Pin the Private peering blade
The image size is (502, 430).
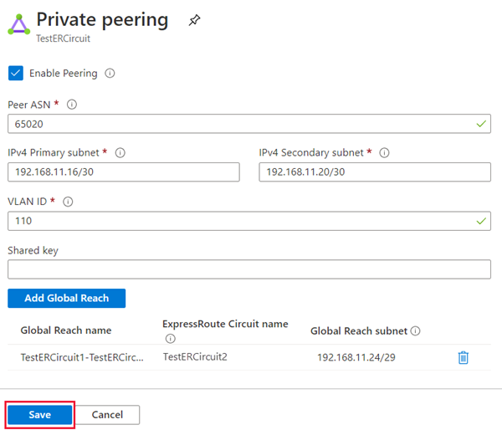194,20
